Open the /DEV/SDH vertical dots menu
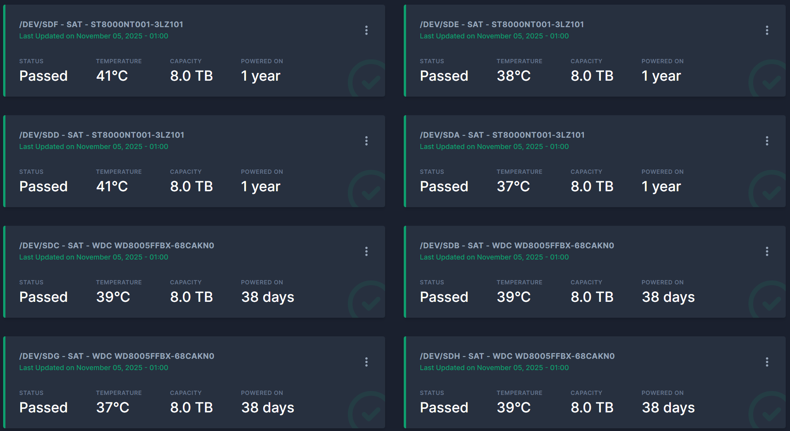This screenshot has height=431, width=790. point(767,362)
